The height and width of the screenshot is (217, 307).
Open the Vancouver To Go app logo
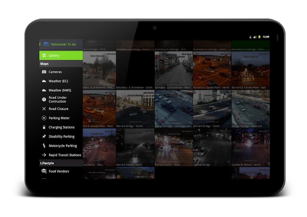point(46,44)
